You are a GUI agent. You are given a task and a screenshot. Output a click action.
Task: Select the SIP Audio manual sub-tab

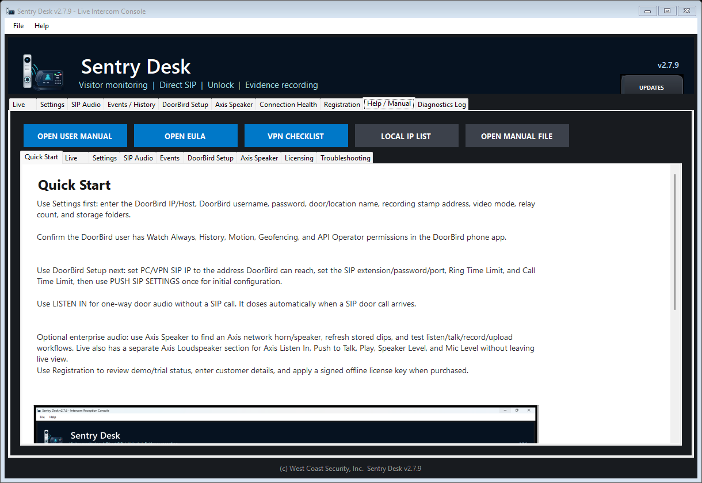[x=138, y=158]
